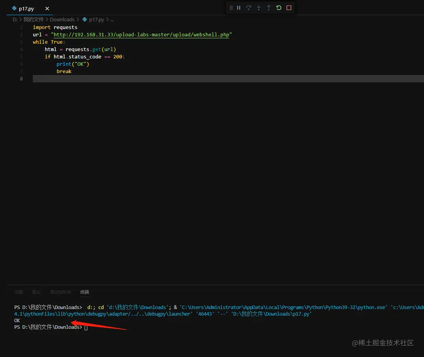Viewport: 424px width, 357px height.
Task: Switch to the 终端 panel tab
Action: click(x=85, y=292)
